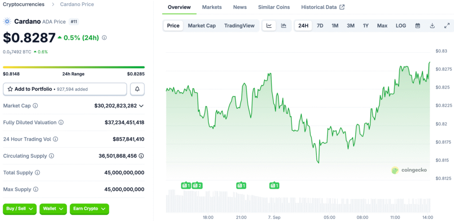Switch to the Markets tab
The height and width of the screenshot is (221, 454).
(212, 7)
